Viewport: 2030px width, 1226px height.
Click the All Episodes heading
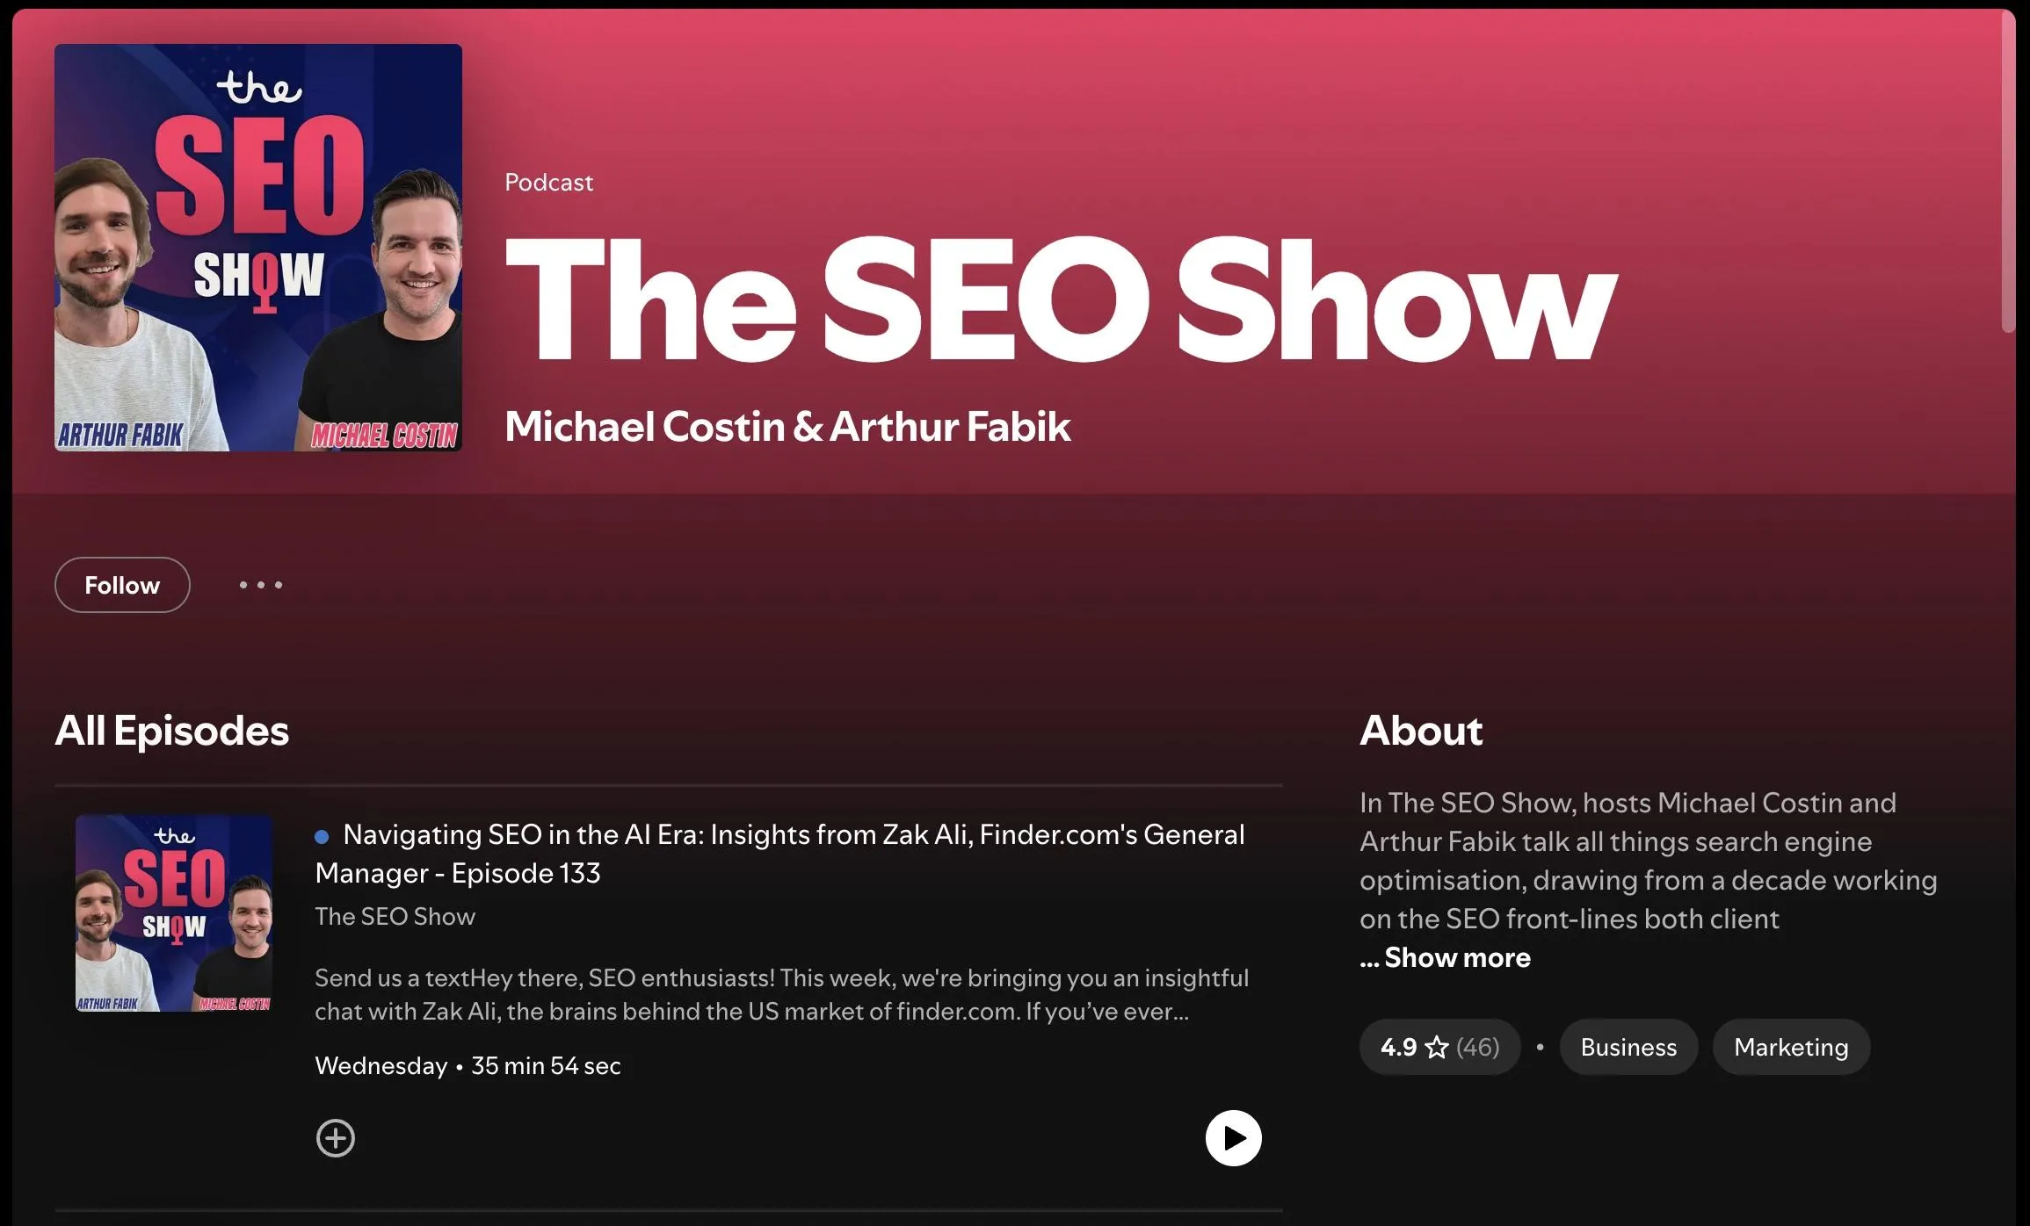point(171,731)
